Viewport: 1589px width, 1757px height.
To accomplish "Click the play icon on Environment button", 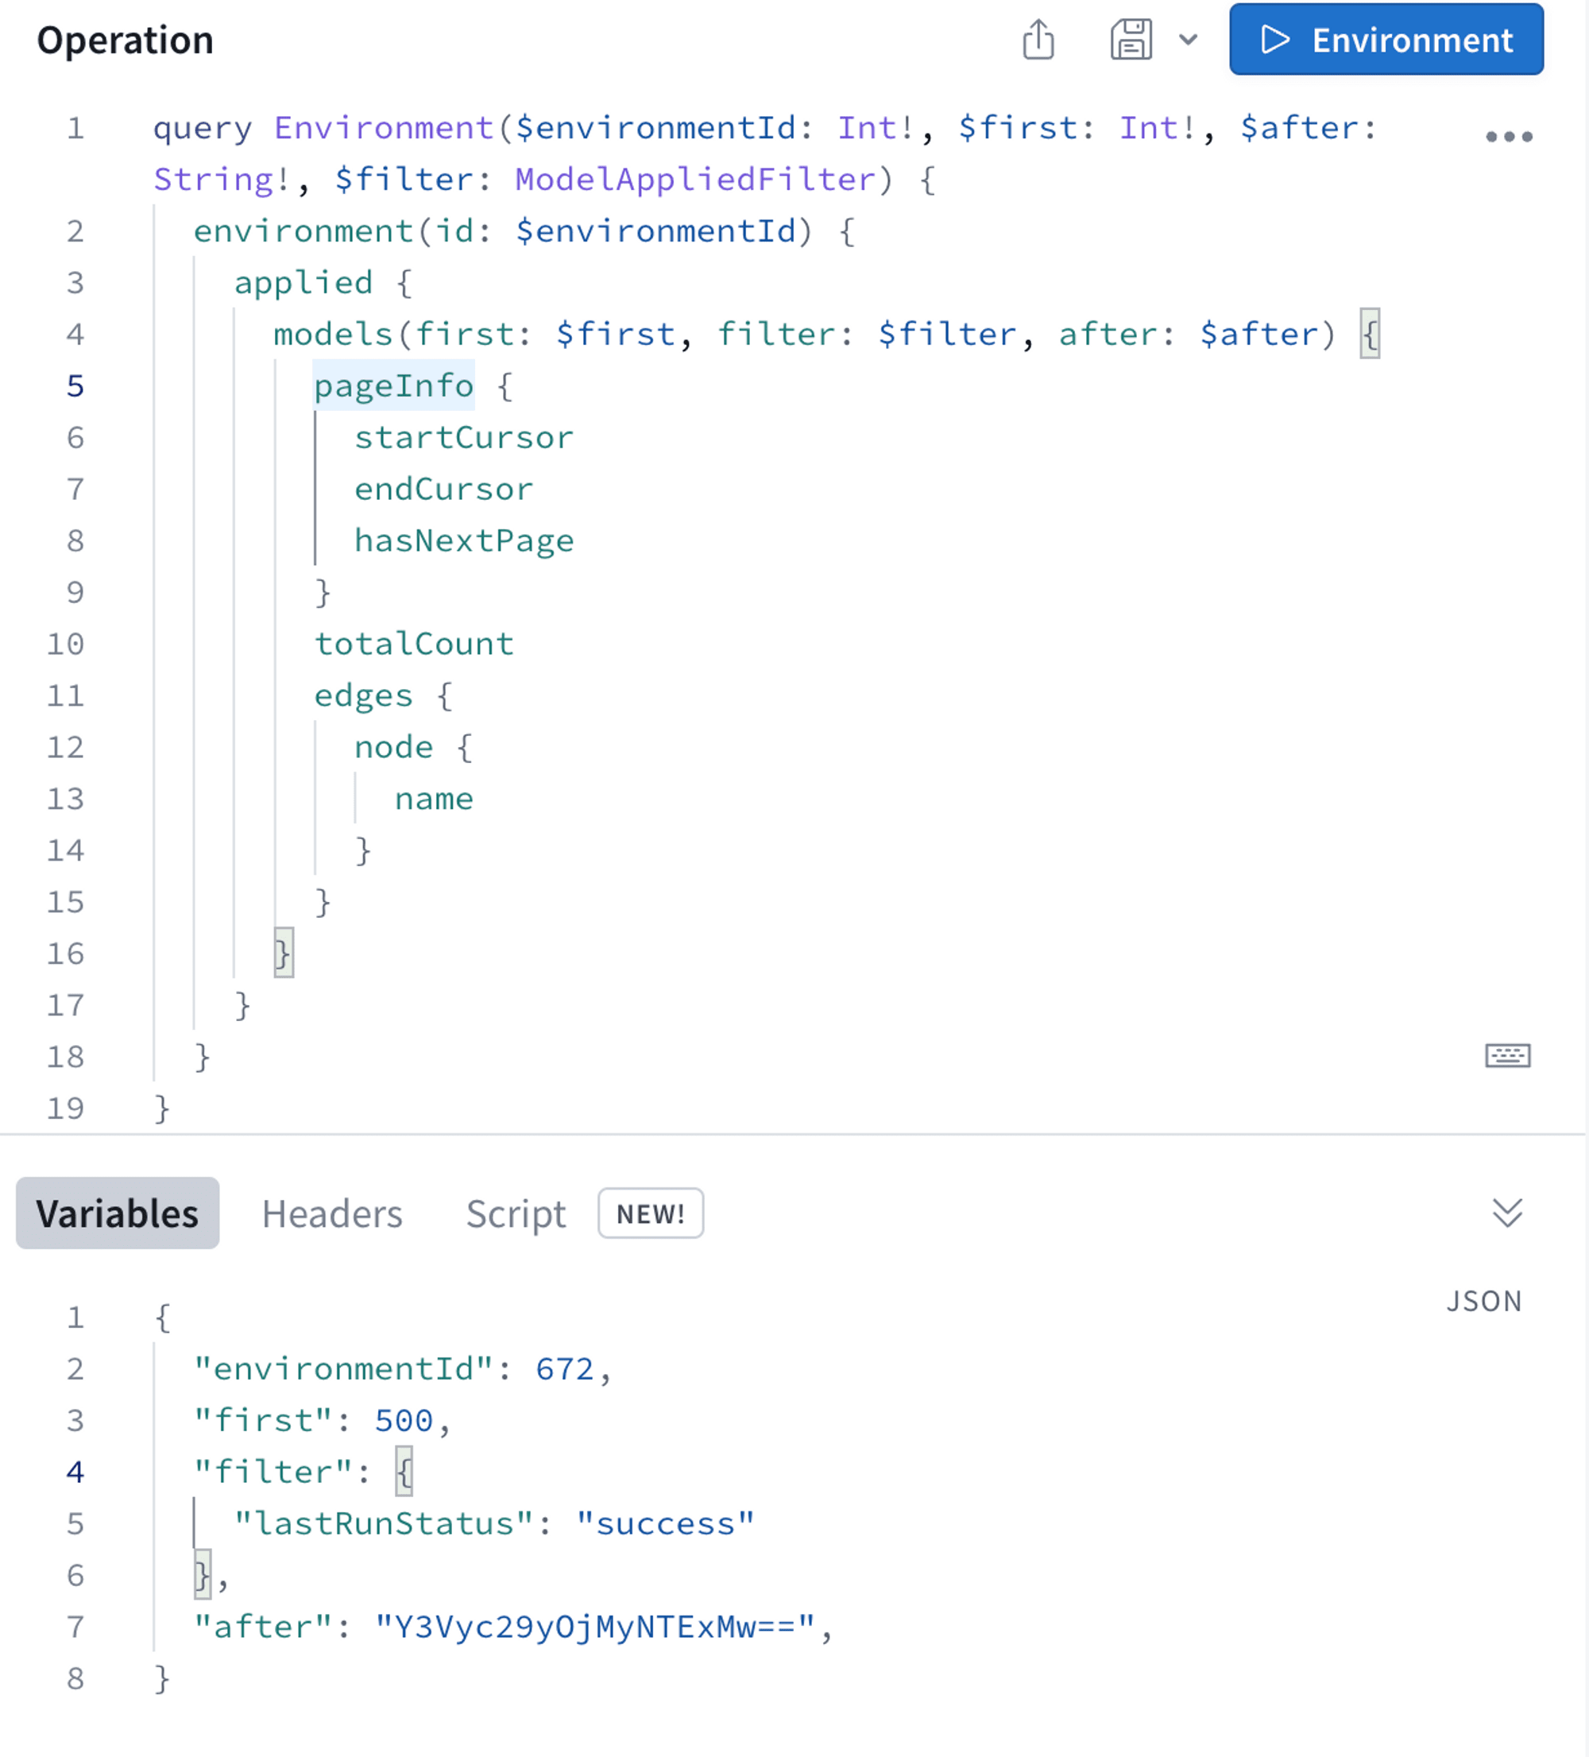I will (1274, 39).
